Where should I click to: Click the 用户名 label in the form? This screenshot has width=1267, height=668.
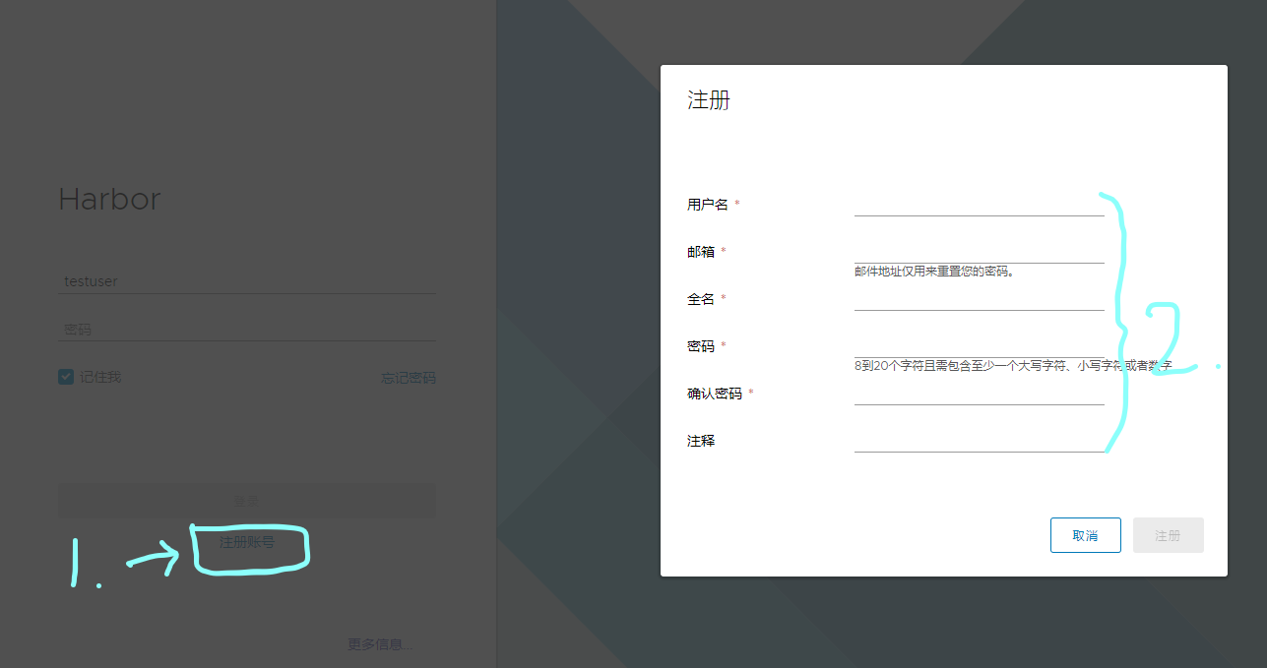coord(708,205)
